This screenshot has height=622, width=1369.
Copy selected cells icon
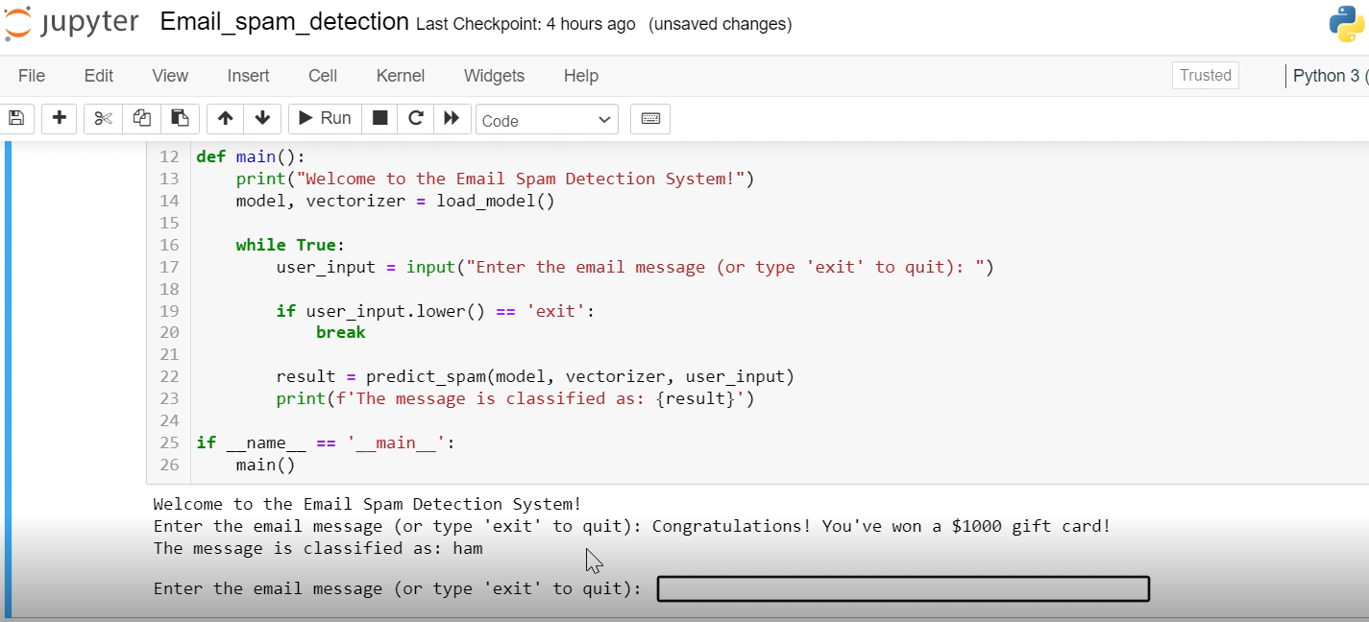pyautogui.click(x=141, y=119)
